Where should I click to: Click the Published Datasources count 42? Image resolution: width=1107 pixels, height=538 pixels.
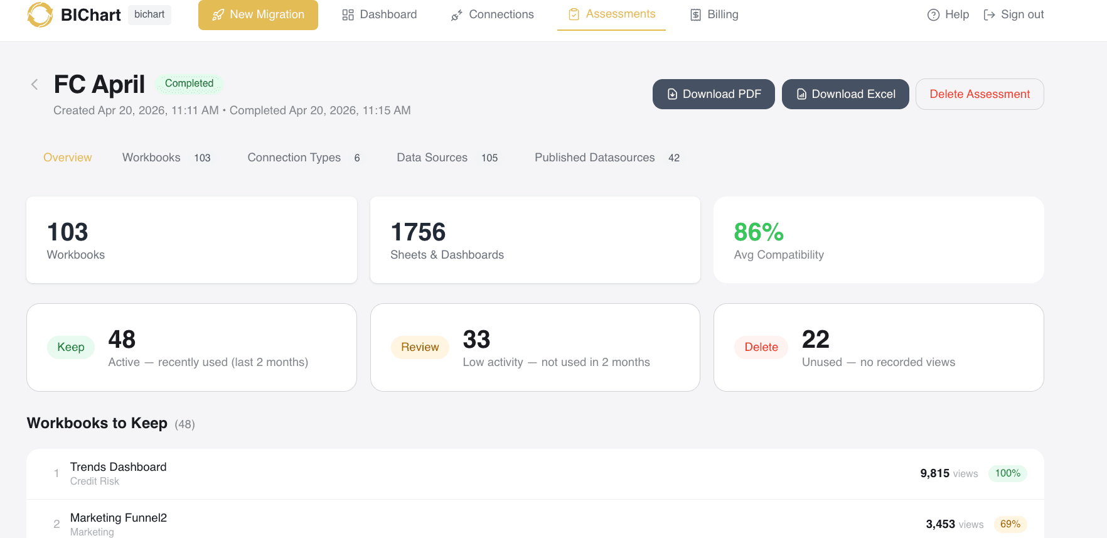pos(674,158)
